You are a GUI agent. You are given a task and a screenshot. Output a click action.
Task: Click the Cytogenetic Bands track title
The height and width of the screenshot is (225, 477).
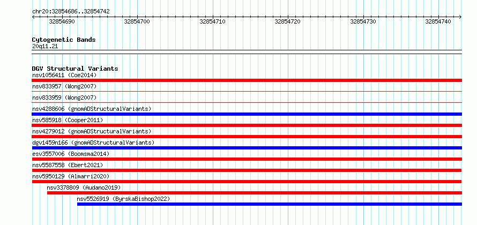click(x=64, y=40)
